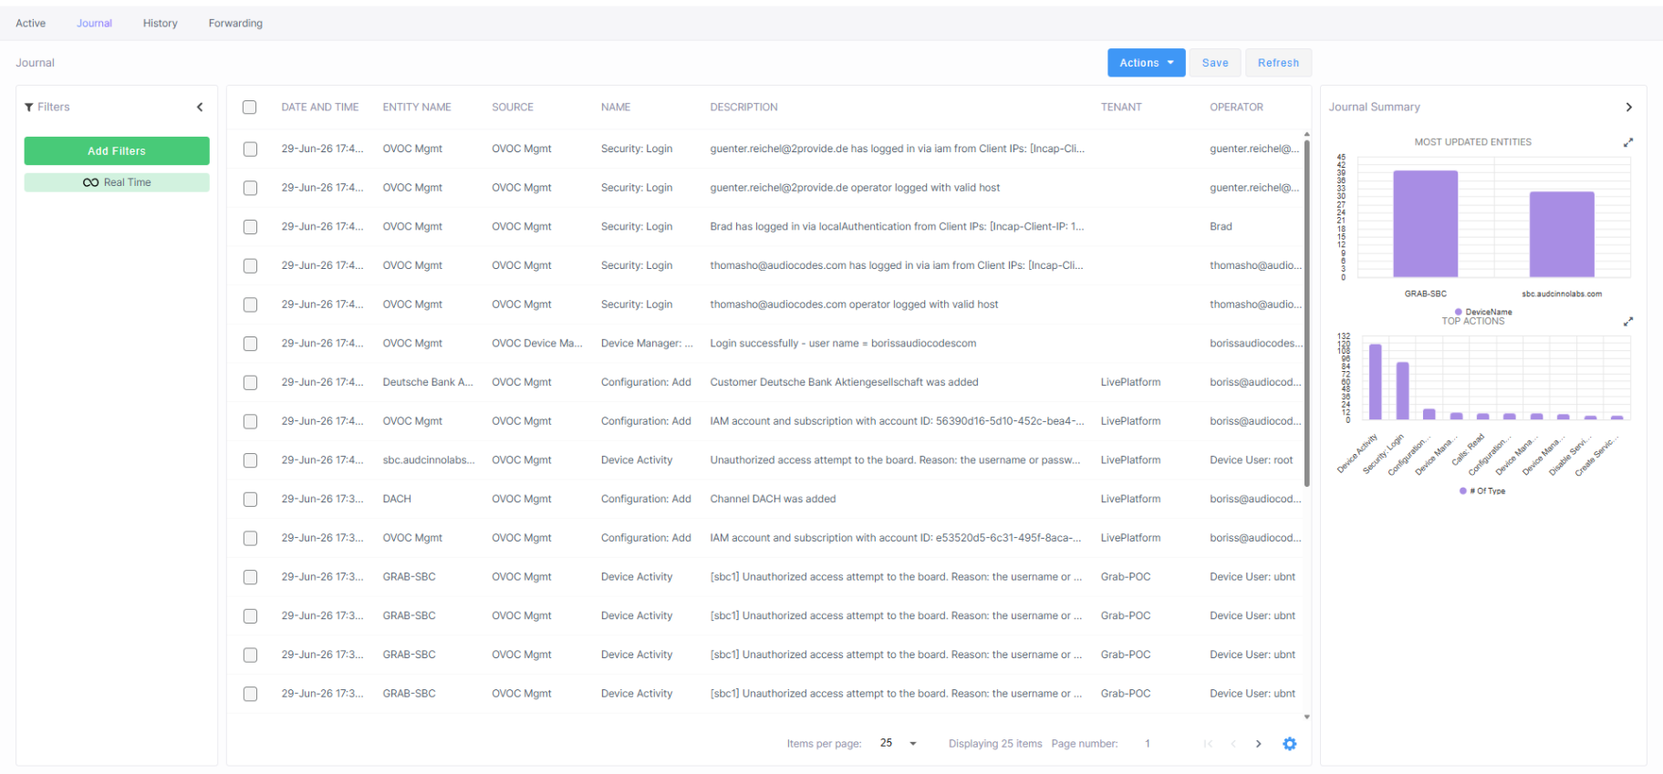Image resolution: width=1663 pixels, height=774 pixels.
Task: Switch to the Journal tab
Action: (x=94, y=24)
